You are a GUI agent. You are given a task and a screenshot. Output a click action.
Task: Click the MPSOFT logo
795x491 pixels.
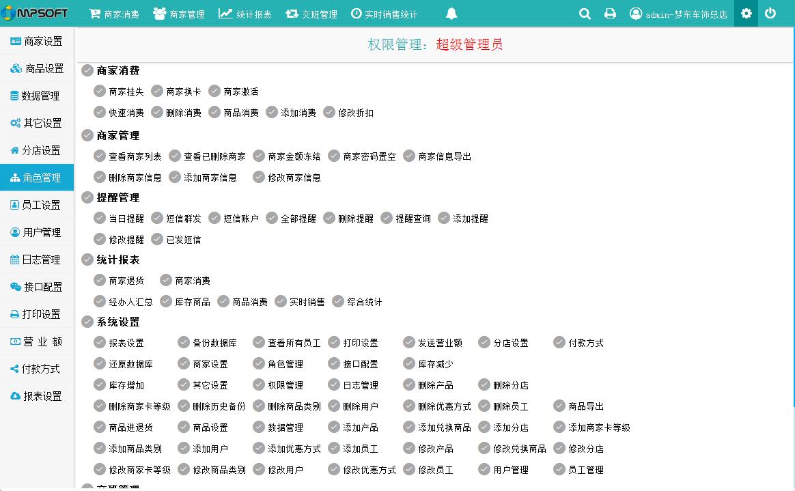click(36, 14)
